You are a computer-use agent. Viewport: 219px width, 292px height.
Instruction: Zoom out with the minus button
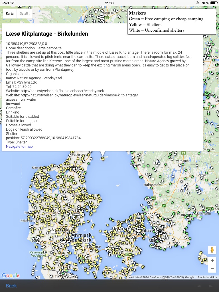(x=212, y=269)
